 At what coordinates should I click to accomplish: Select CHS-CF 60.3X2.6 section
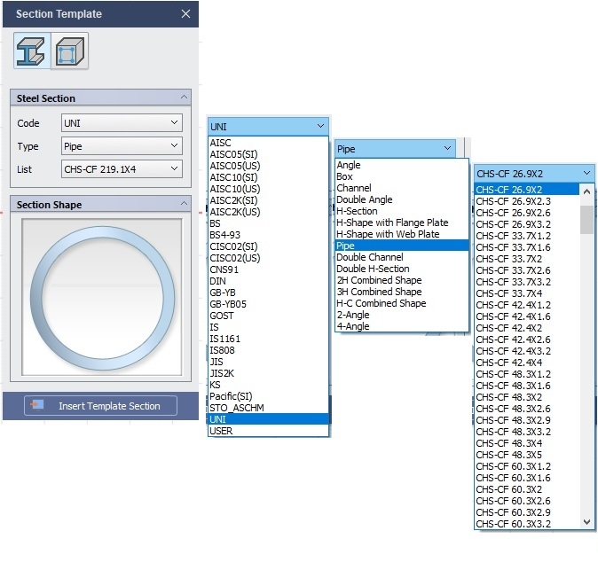(527, 501)
